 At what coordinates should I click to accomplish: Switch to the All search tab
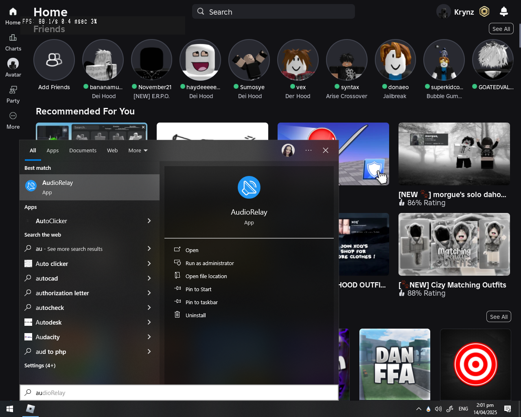(x=33, y=150)
